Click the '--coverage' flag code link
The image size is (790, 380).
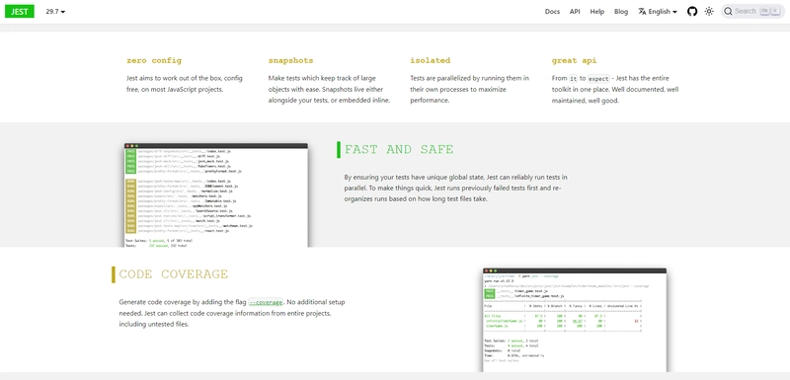pyautogui.click(x=266, y=302)
